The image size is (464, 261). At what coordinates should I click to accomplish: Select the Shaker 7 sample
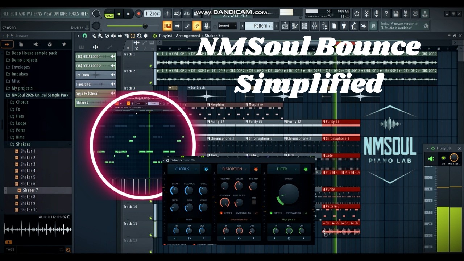coord(30,190)
